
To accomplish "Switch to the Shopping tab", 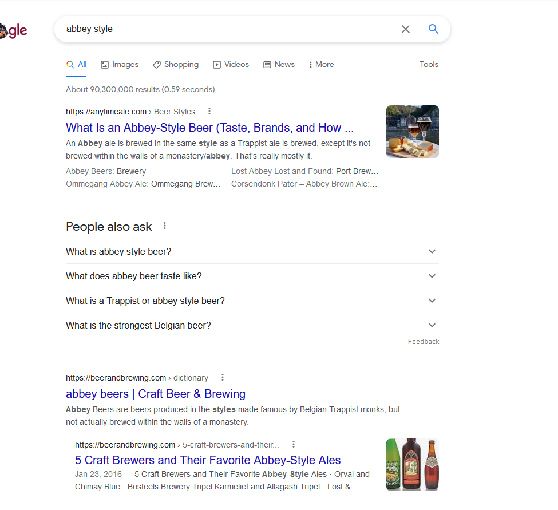I will [176, 65].
